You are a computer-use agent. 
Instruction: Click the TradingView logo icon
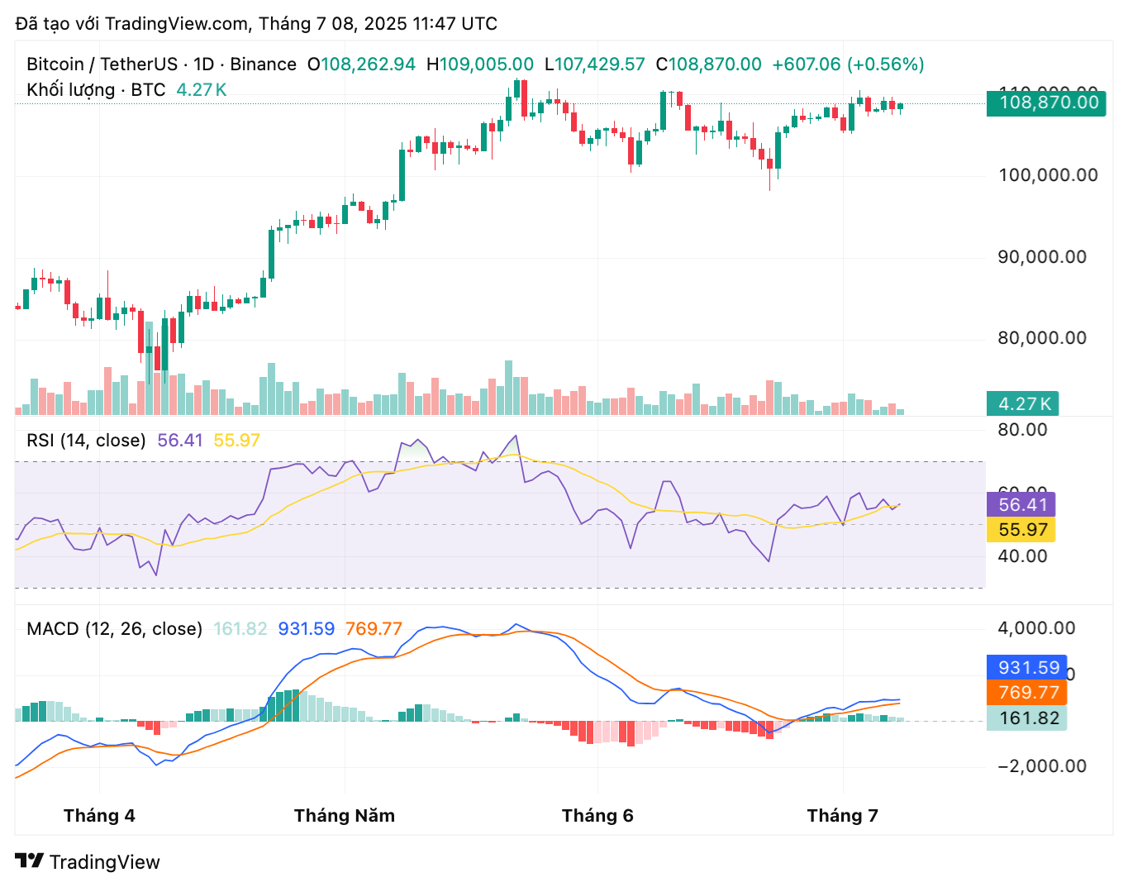[x=29, y=861]
